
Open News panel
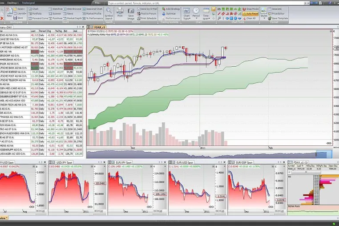69,13
